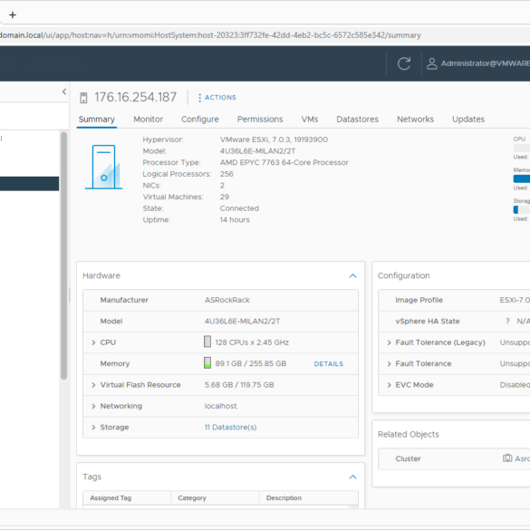The width and height of the screenshot is (530, 530).
Task: Go to the VMs tab
Action: pos(310,120)
